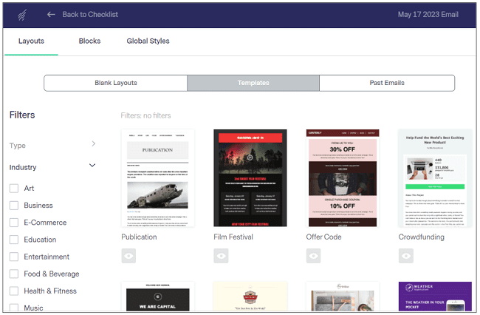Open the purple Weather template thumbnail
Screen dimensions: 480x315
(435, 297)
